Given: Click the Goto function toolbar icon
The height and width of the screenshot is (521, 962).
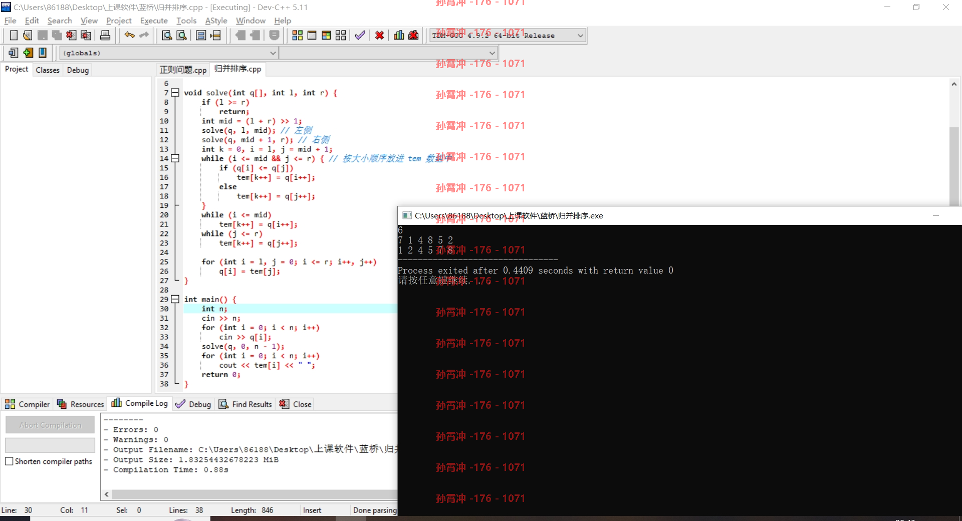Looking at the screenshot, I should click(x=201, y=35).
